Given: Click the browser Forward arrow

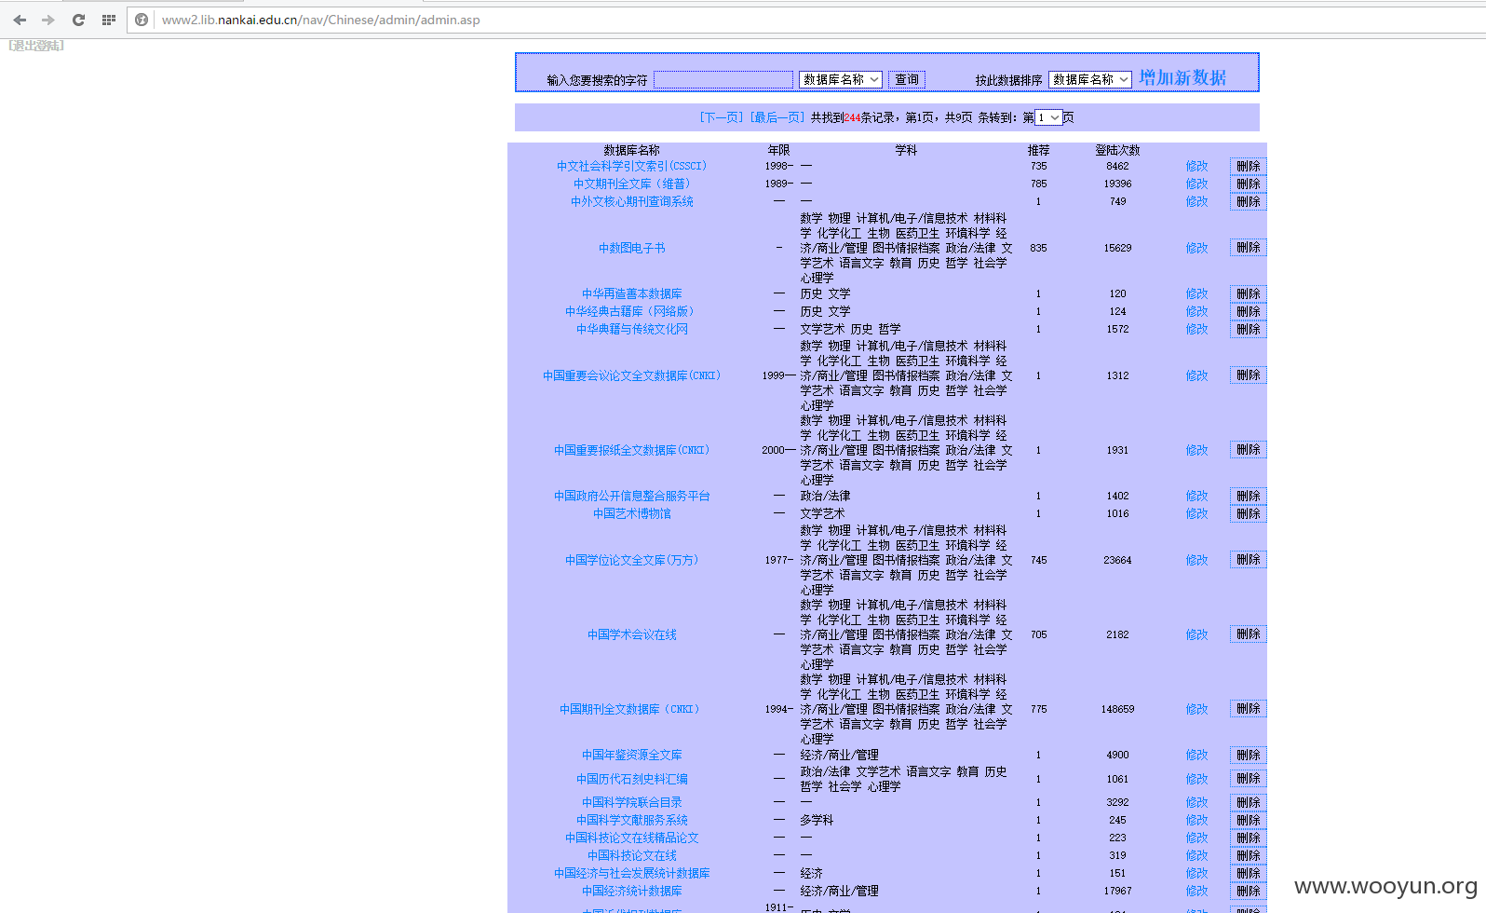Looking at the screenshot, I should pos(48,20).
